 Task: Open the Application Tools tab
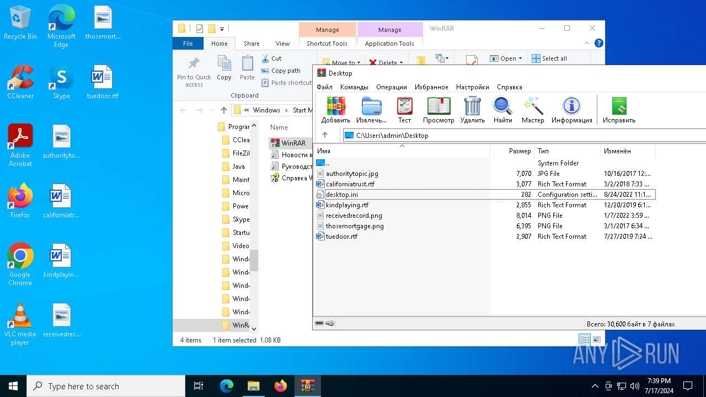coord(389,44)
